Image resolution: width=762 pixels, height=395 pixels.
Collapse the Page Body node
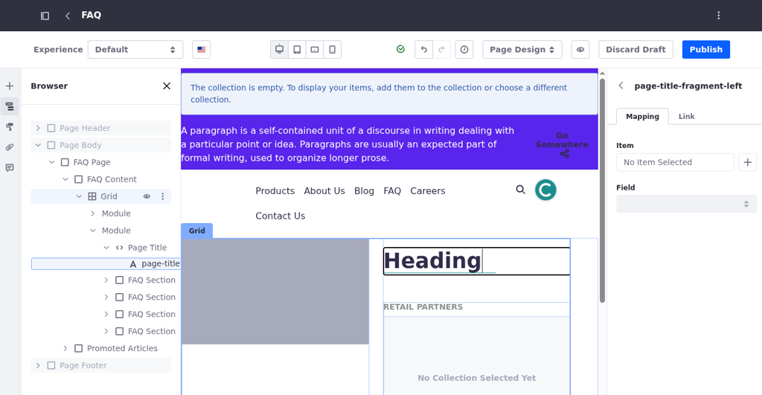[38, 145]
